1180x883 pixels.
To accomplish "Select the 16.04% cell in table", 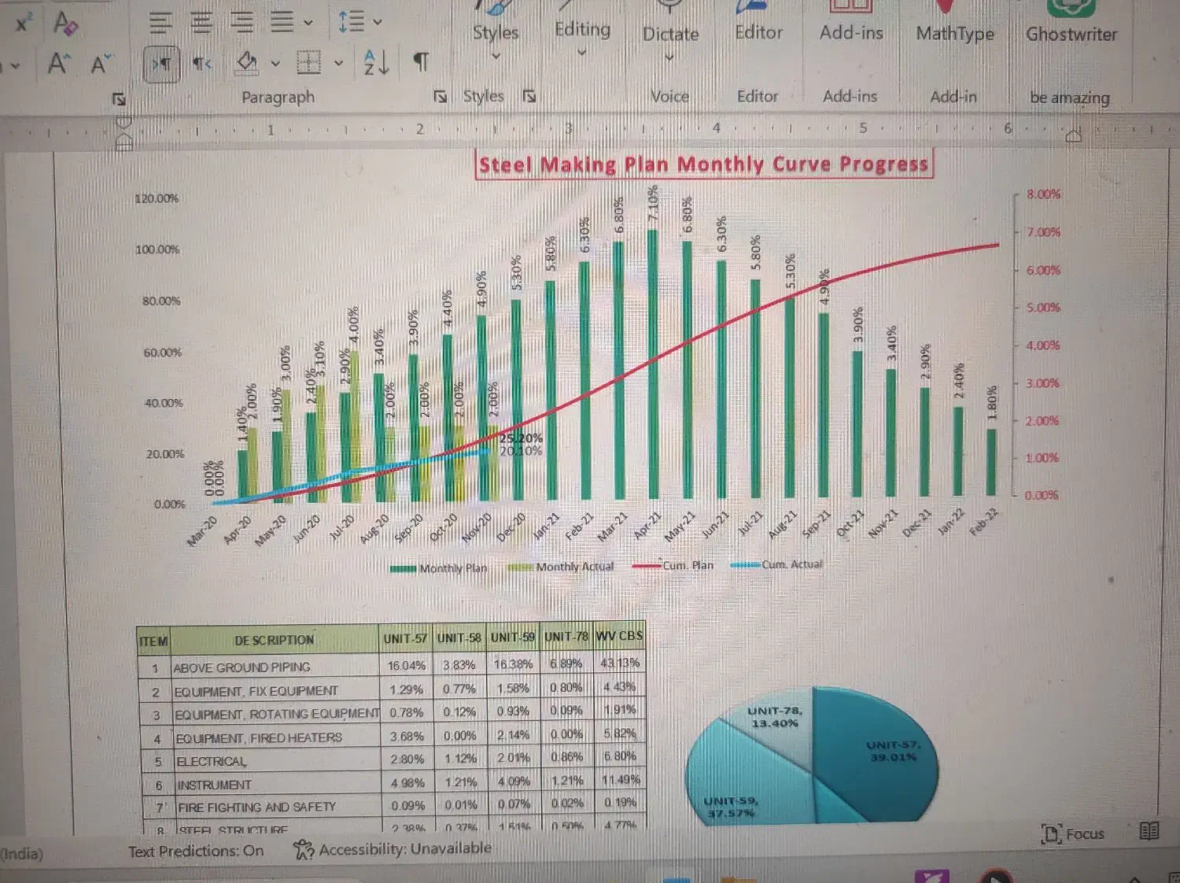I will [406, 666].
